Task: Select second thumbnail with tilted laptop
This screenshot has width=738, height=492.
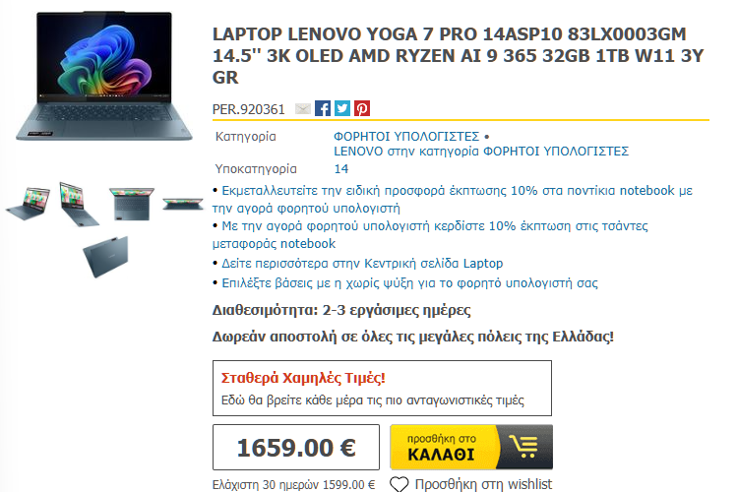Action: click(79, 204)
